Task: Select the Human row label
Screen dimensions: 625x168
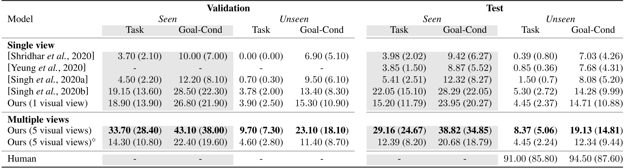Action: [22, 158]
